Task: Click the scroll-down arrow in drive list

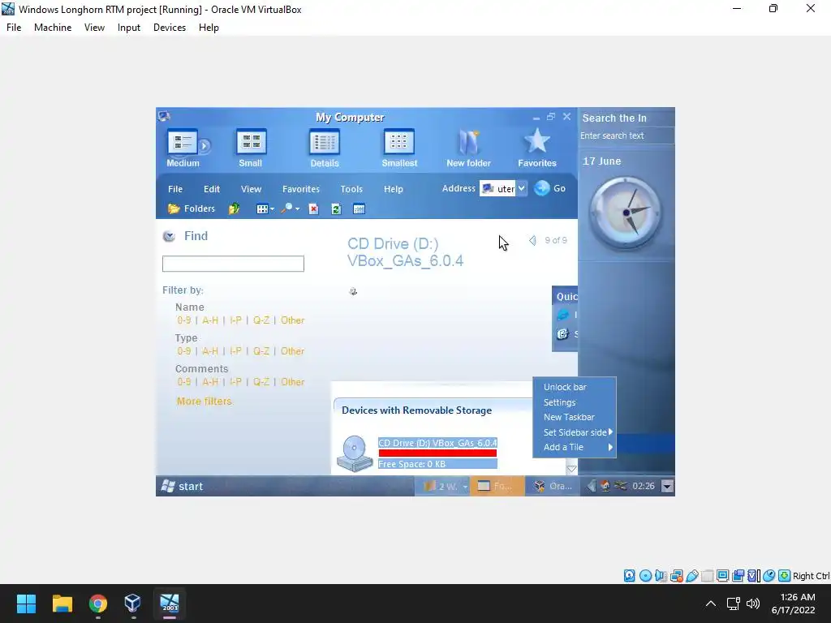Action: (x=571, y=468)
